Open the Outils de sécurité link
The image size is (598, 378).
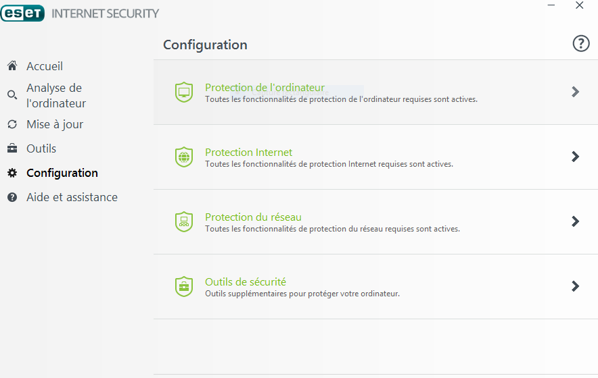[x=246, y=282]
